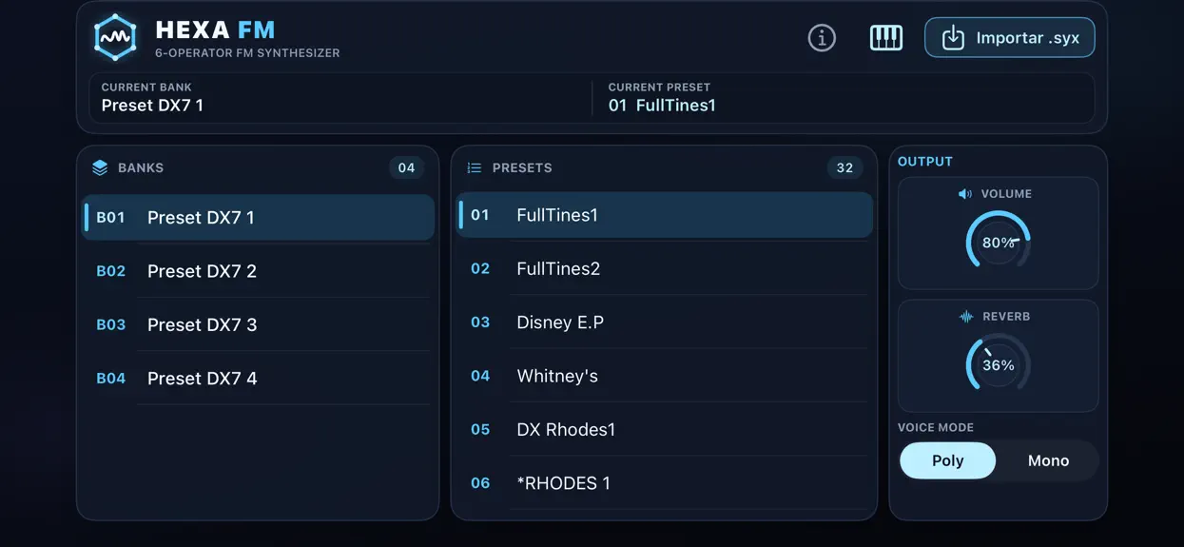This screenshot has width=1184, height=547.
Task: Open bank B04 Preset DX7 4
Action: point(258,378)
